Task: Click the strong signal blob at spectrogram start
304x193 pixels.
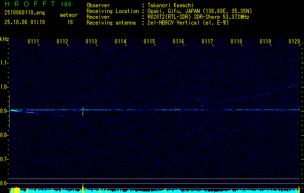Action: (15, 110)
